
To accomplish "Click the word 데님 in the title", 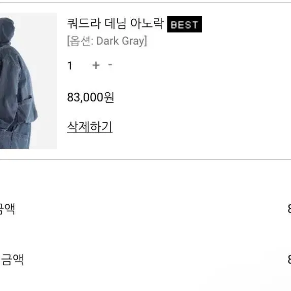I will pos(116,23).
